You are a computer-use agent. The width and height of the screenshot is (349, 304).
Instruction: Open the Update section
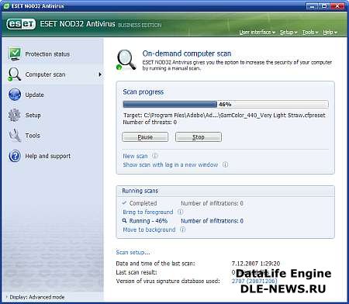pyautogui.click(x=34, y=95)
